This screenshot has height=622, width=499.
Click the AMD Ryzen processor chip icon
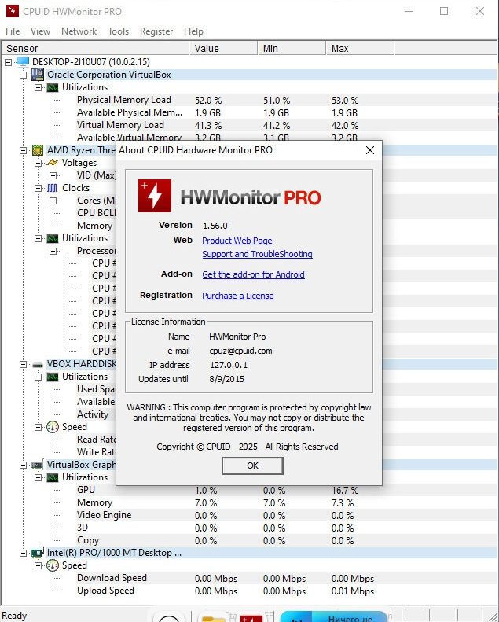[38, 150]
